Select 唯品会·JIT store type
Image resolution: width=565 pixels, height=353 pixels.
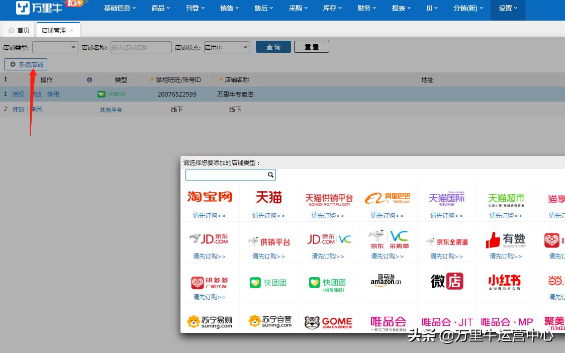click(x=446, y=322)
